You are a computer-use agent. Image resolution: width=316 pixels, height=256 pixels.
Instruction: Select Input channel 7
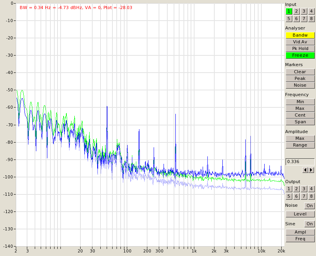(304, 19)
